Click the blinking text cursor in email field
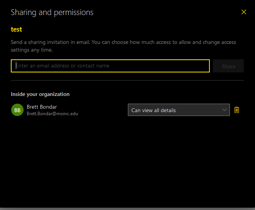The height and width of the screenshot is (210, 255). [x=16, y=66]
